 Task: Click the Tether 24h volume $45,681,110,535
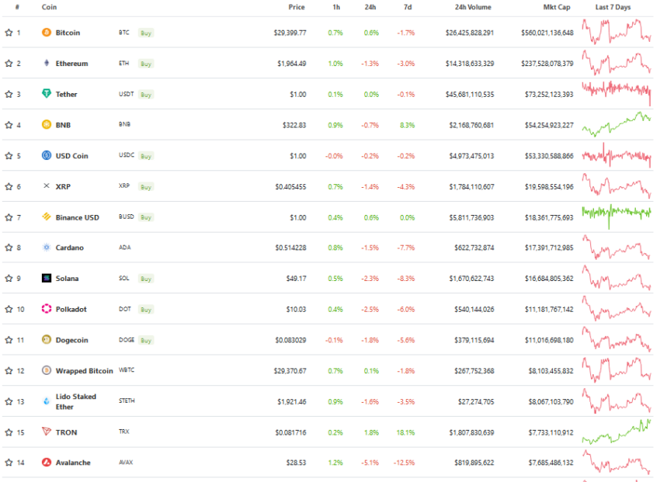click(x=470, y=94)
